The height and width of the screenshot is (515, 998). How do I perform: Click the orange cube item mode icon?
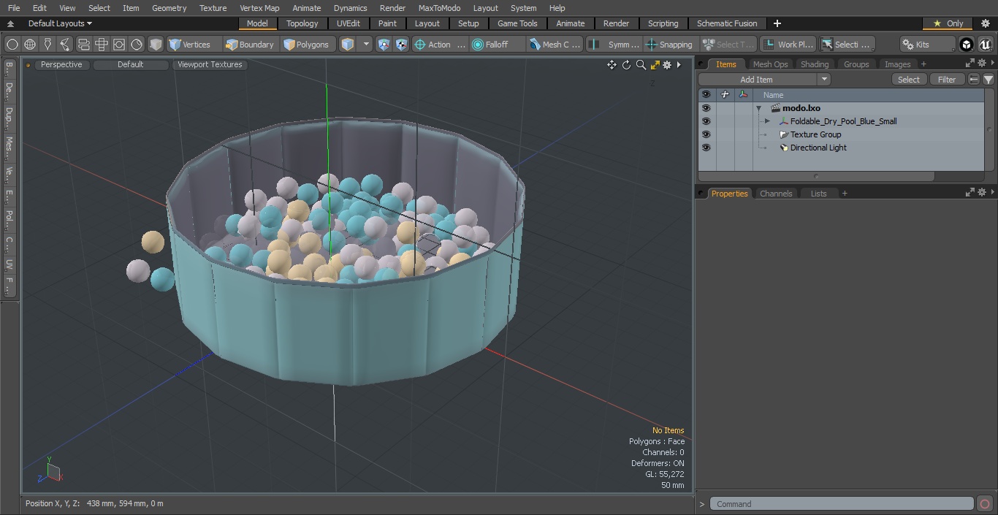click(x=348, y=45)
